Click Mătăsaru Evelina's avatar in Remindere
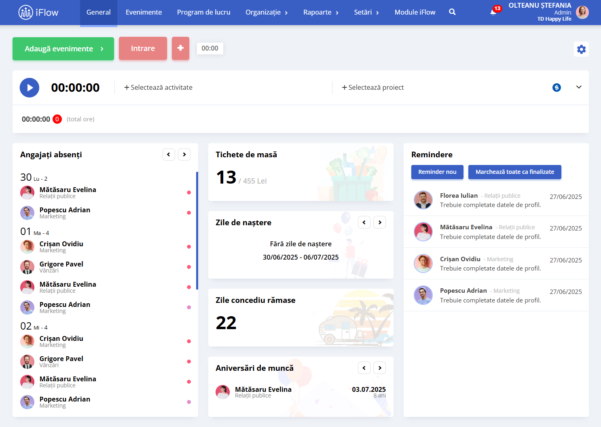 point(423,232)
